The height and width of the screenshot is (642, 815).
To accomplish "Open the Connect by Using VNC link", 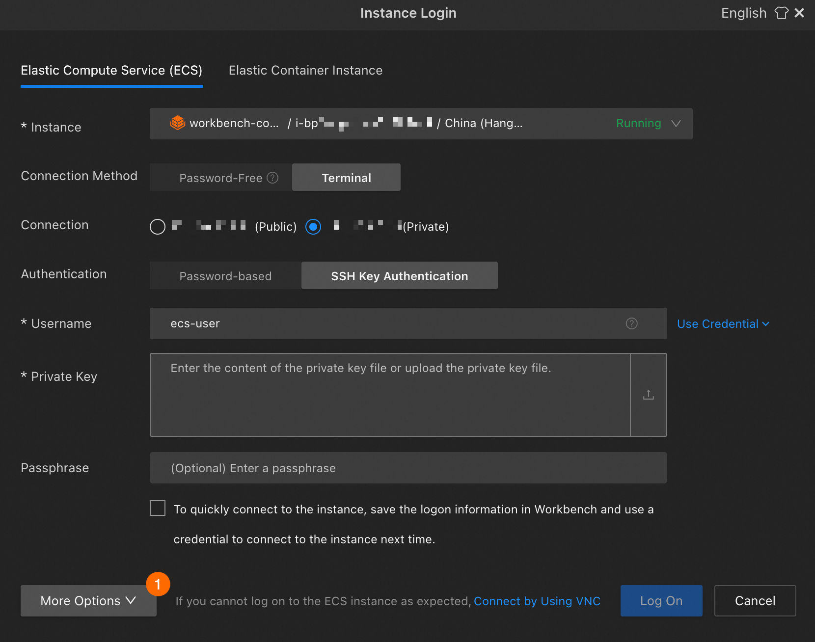I will pos(537,601).
